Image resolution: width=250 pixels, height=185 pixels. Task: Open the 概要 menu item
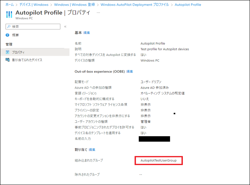[16, 35]
